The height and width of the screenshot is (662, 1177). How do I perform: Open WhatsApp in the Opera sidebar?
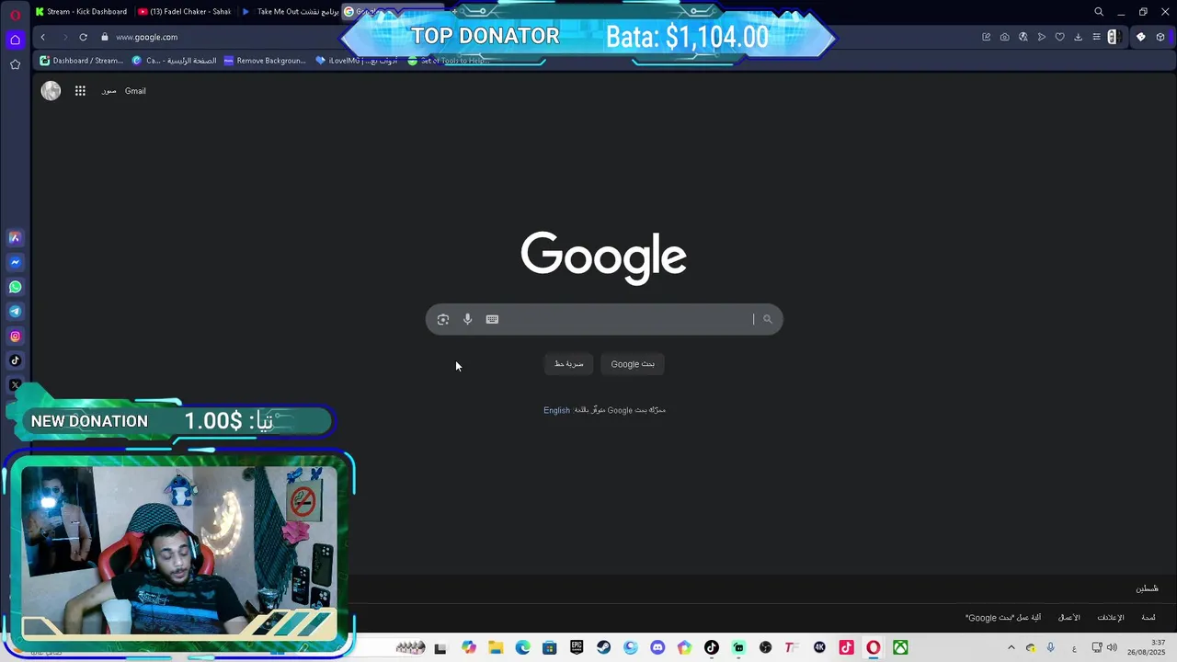point(15,287)
